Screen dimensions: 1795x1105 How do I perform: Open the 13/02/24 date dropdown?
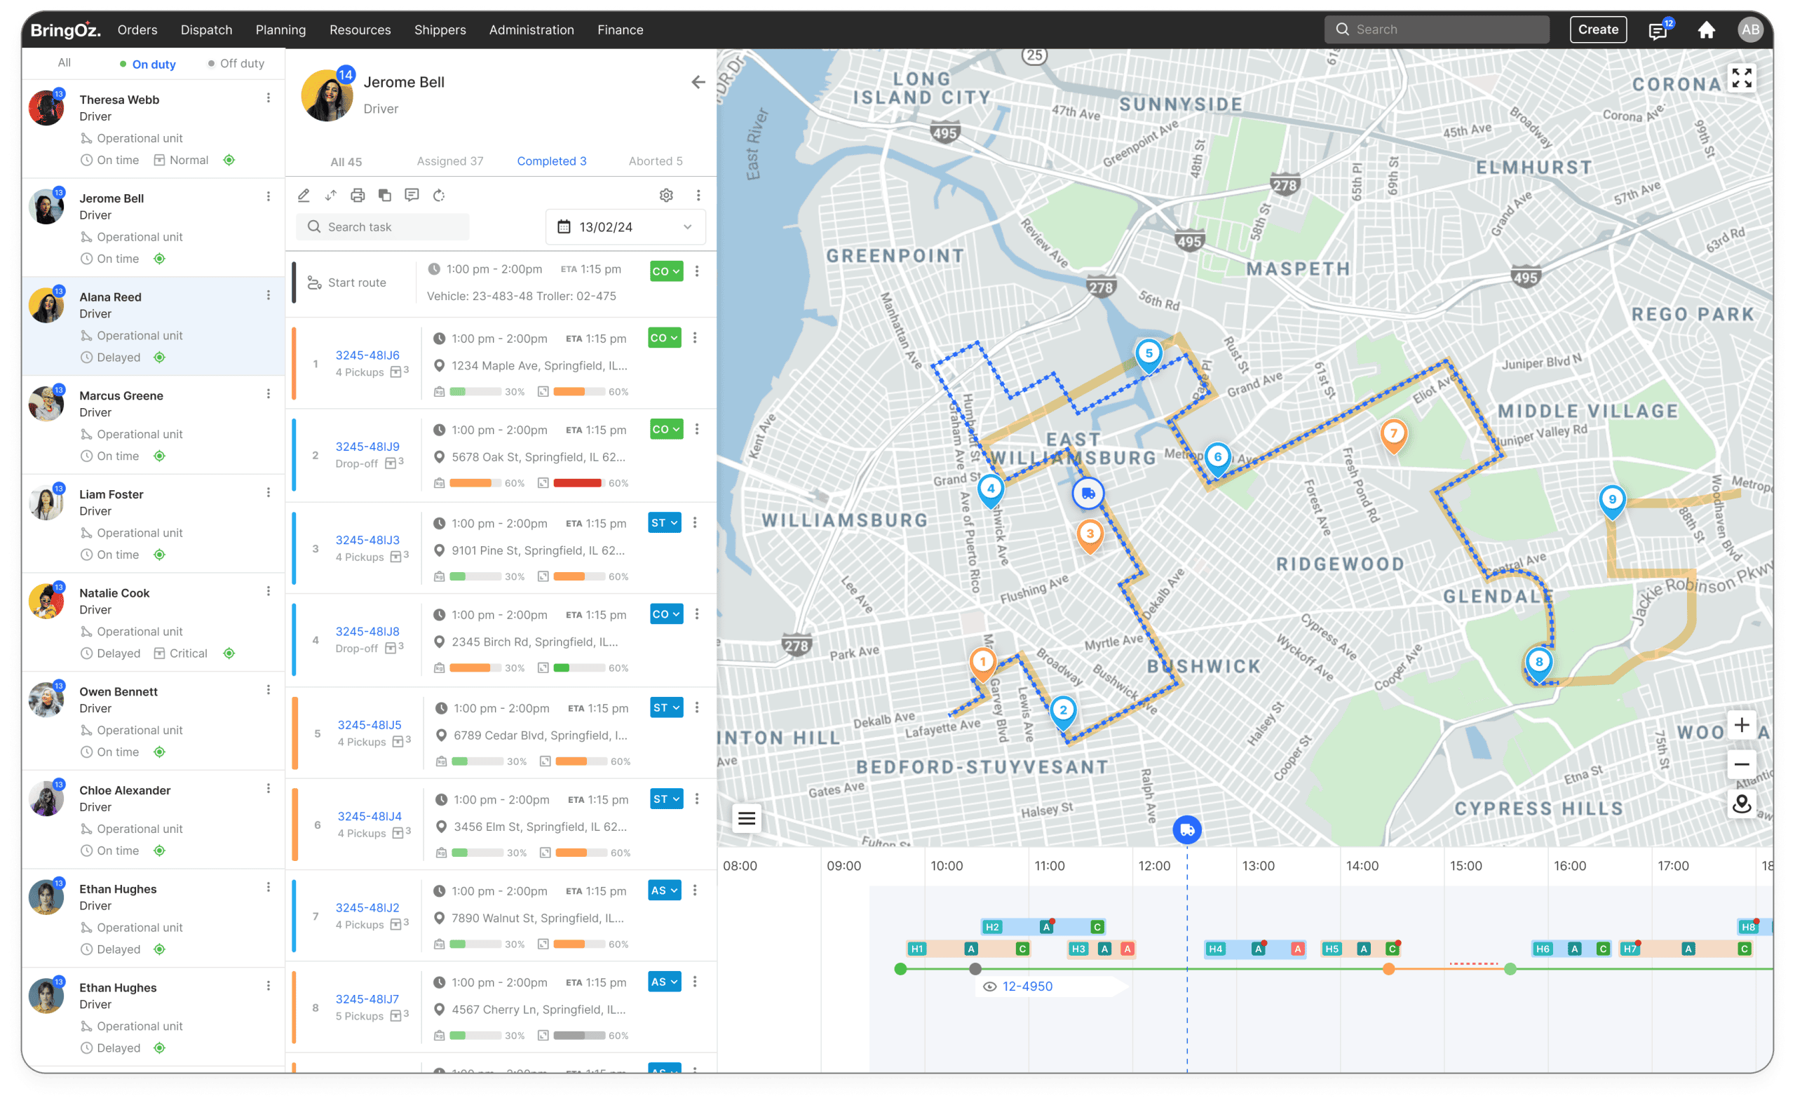(x=625, y=227)
